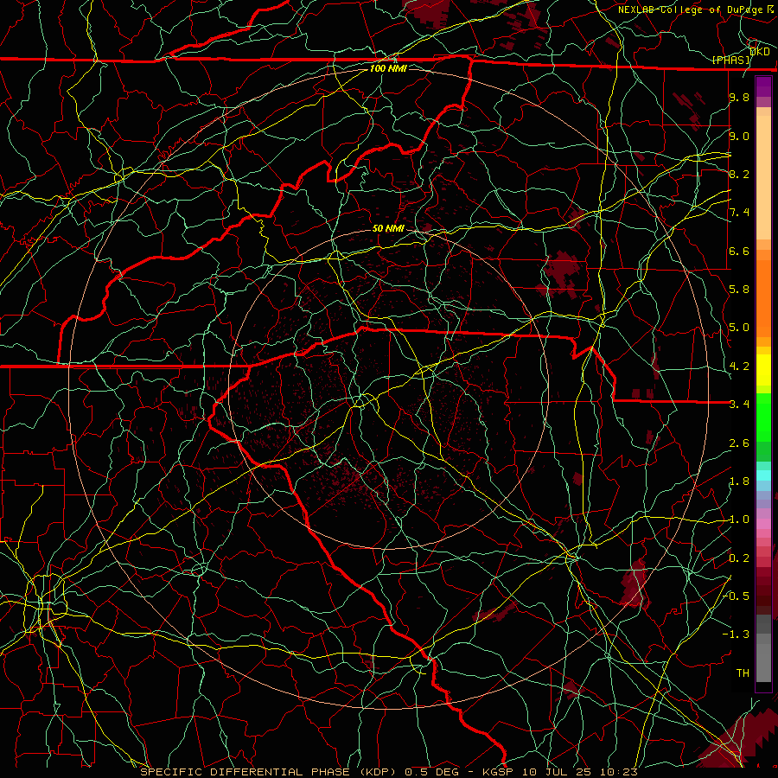Click the 5.0 scale value

pos(739,328)
